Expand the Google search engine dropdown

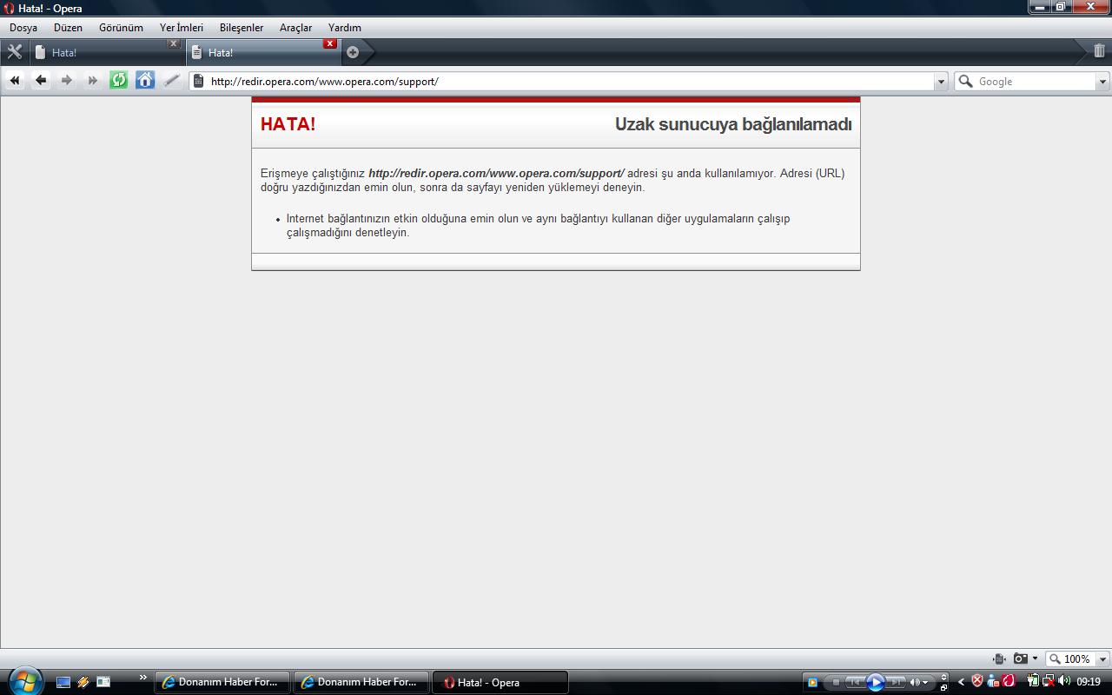point(1102,82)
